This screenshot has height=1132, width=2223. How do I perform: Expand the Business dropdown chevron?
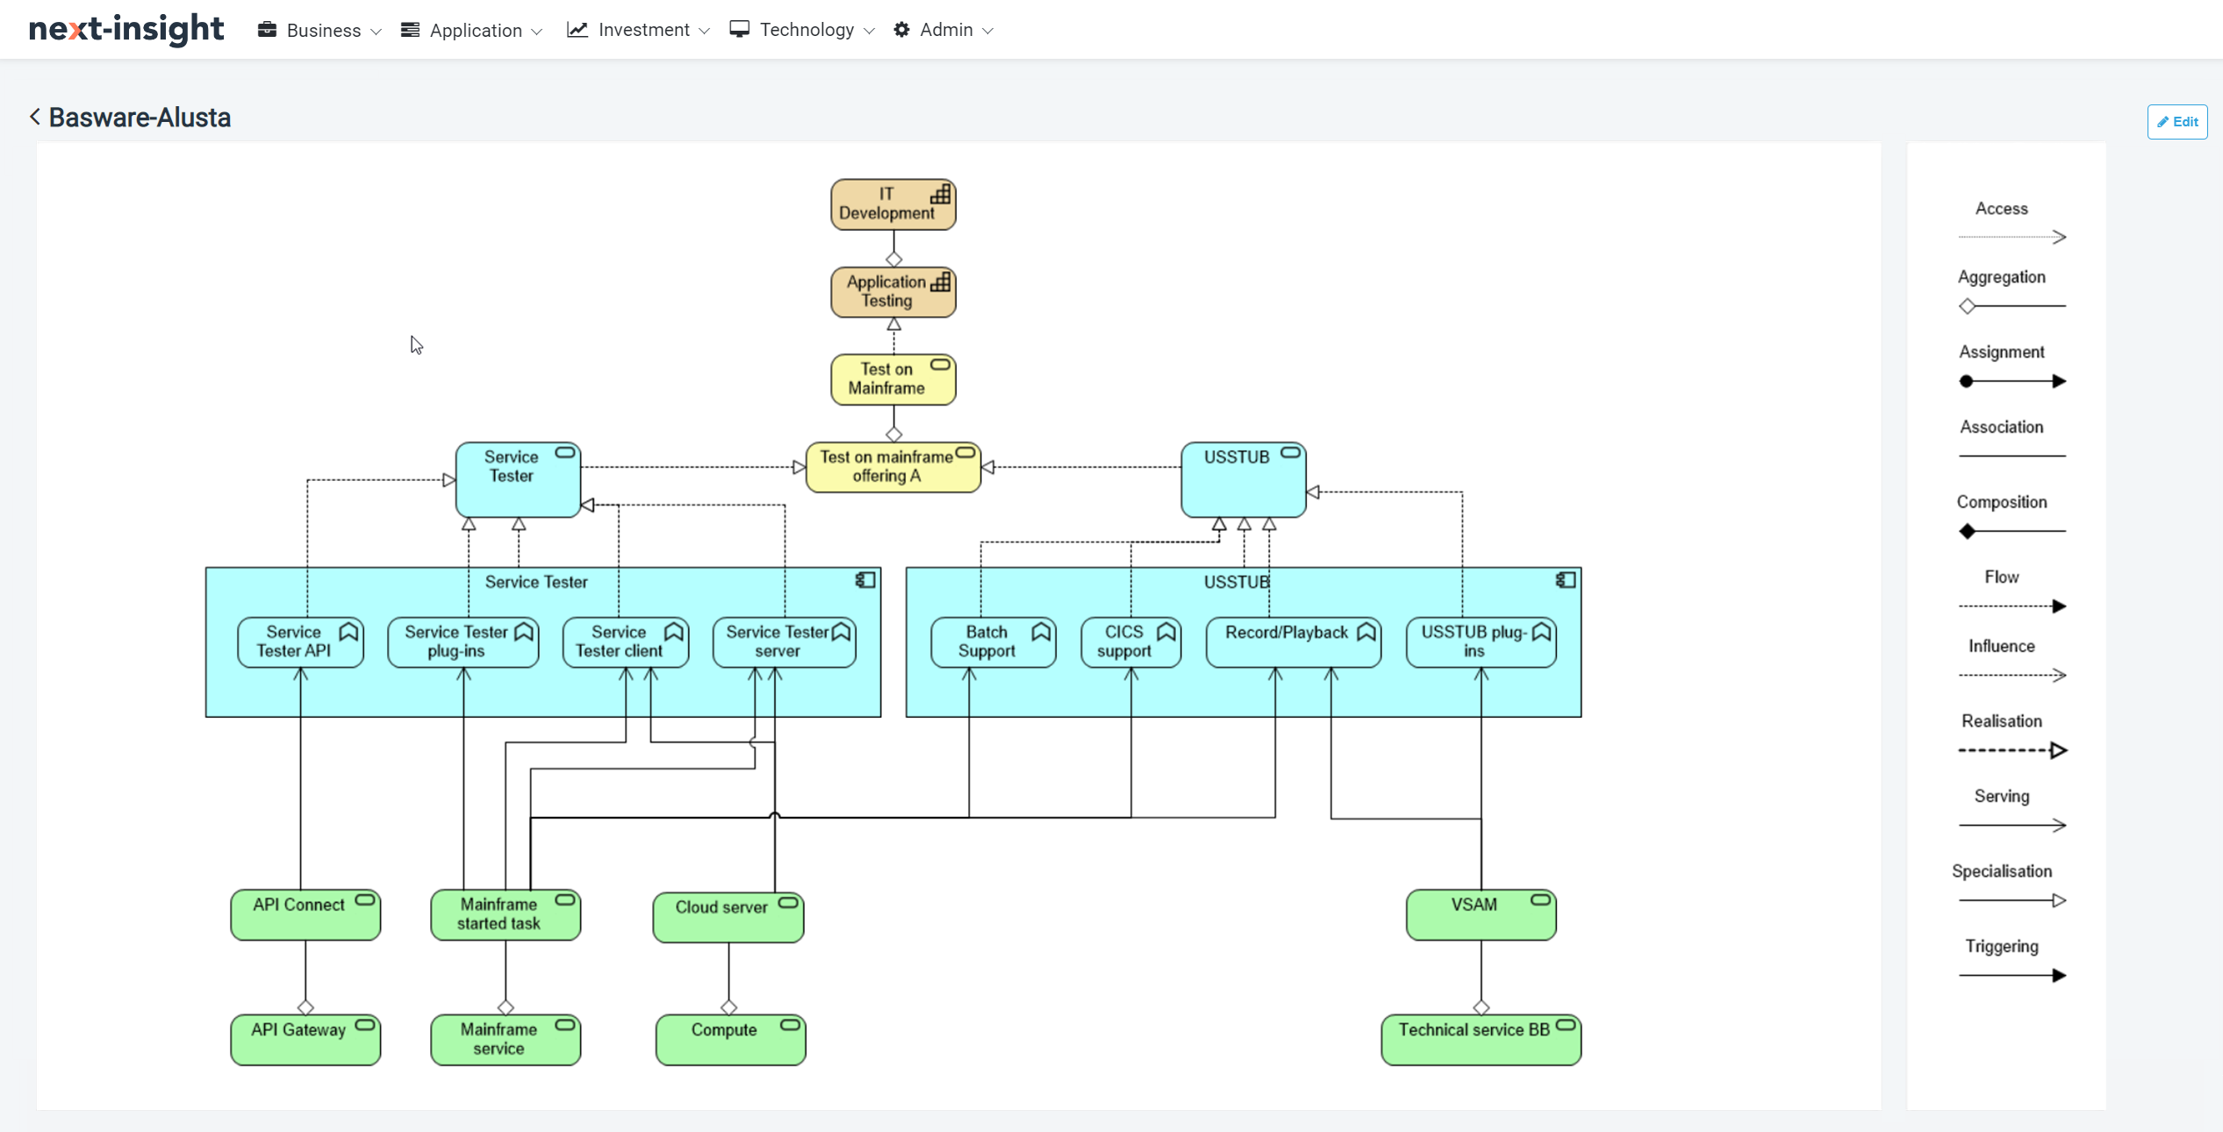(376, 32)
